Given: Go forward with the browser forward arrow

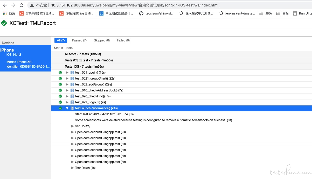Looking at the screenshot, I should click(13, 5).
